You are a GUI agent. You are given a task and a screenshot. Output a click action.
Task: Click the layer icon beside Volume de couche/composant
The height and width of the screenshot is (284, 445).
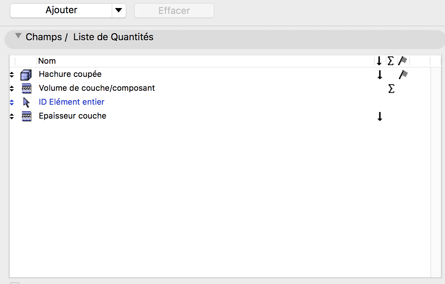[x=26, y=89]
